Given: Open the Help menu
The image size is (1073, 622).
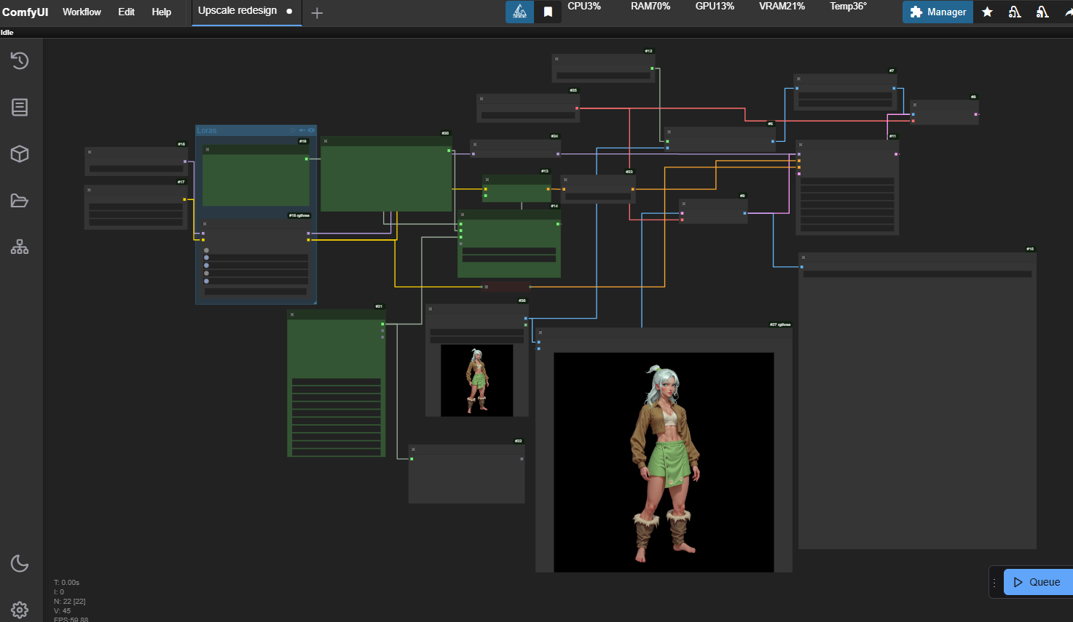Looking at the screenshot, I should pos(161,12).
